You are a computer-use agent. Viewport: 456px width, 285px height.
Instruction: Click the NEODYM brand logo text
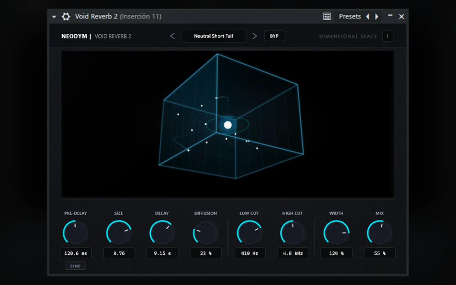coord(74,36)
